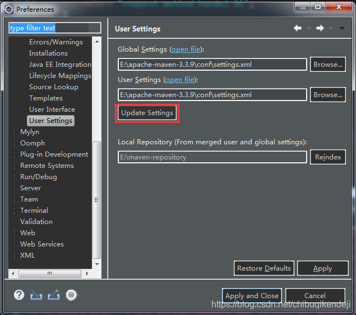Click the tree vertical scrollbar thumb
356x315 pixels.
tap(97, 200)
